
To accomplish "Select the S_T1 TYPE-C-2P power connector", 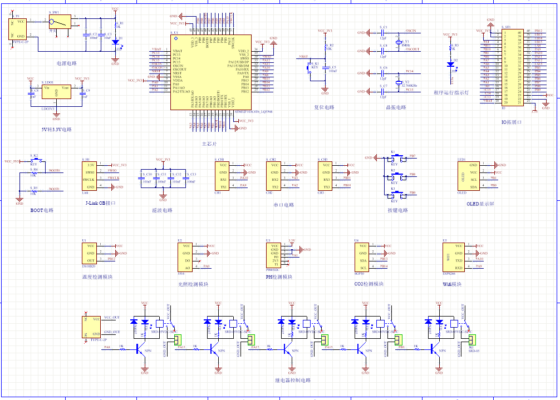I will click(x=17, y=29).
